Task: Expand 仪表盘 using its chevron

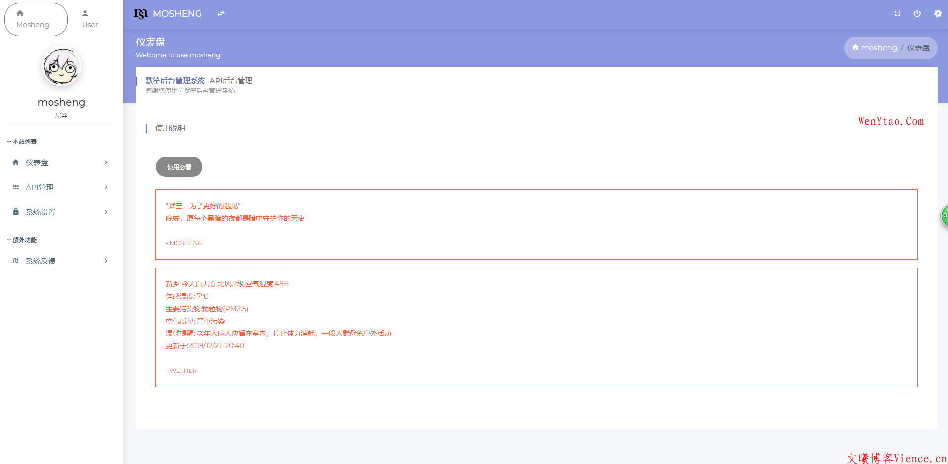Action: point(106,162)
